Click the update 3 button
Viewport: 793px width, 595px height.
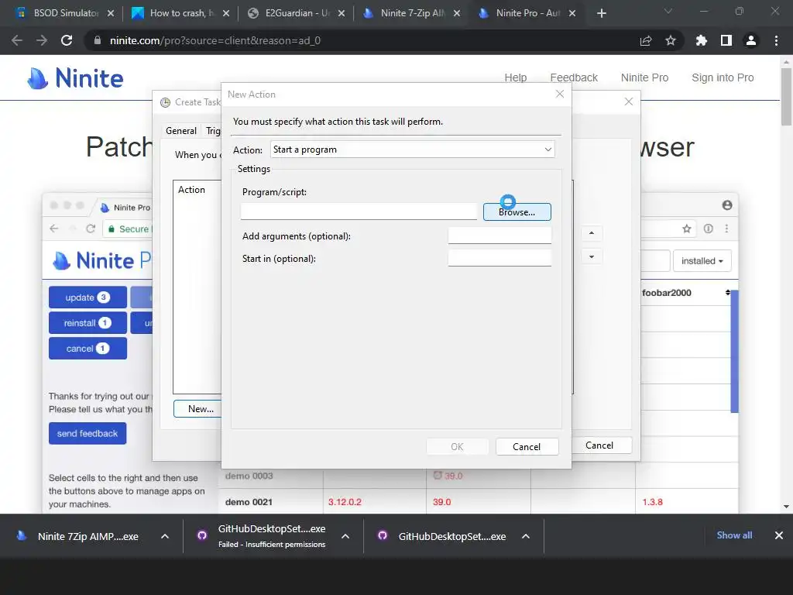pyautogui.click(x=88, y=297)
